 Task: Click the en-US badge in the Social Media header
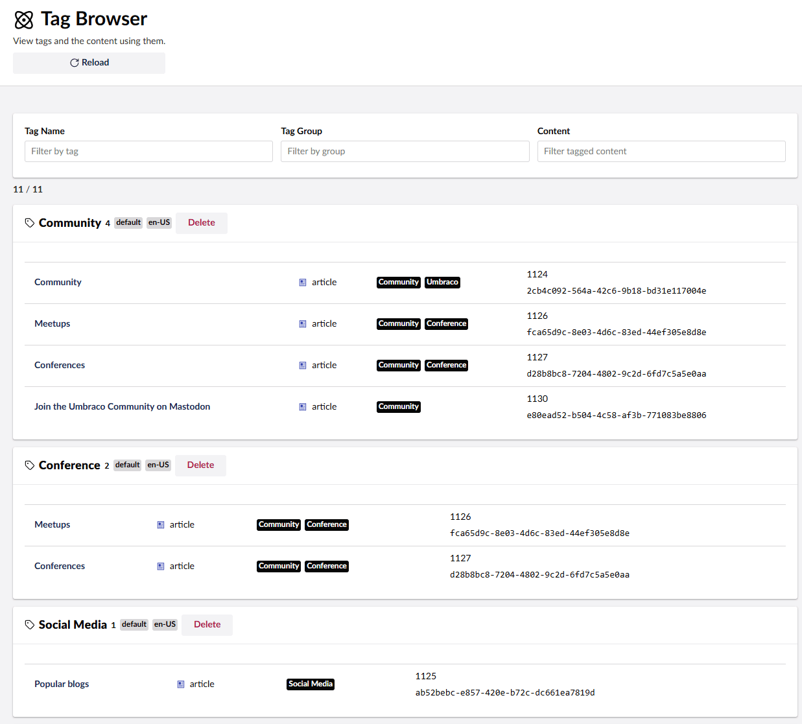(165, 625)
